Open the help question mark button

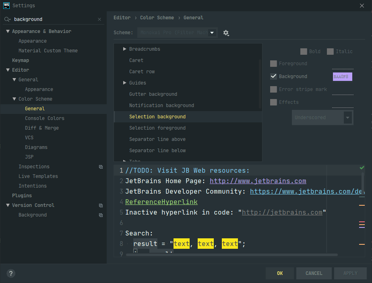tap(11, 273)
